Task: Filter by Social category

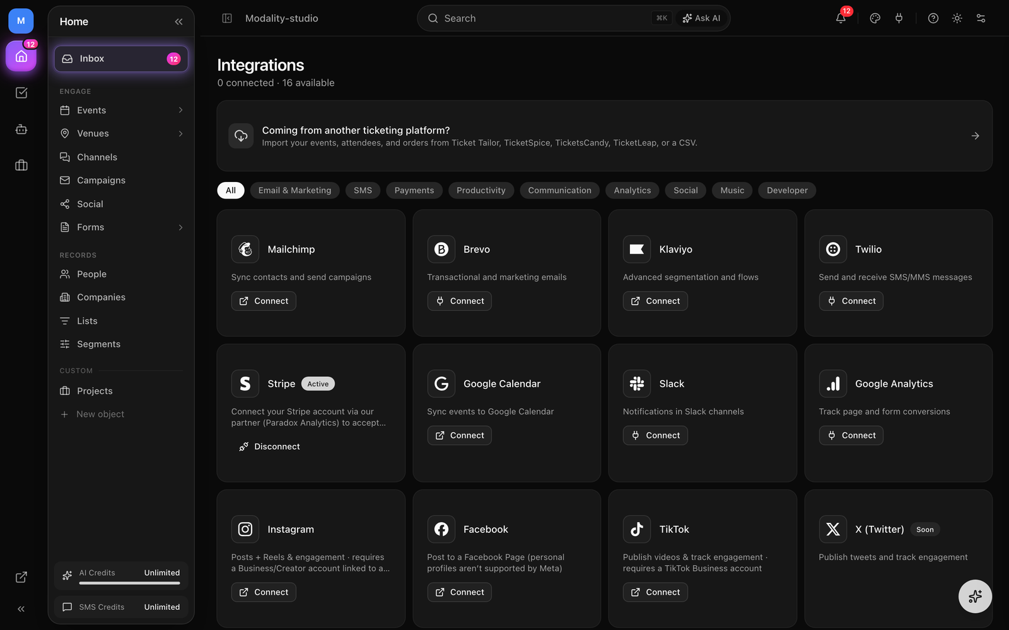Action: (685, 190)
